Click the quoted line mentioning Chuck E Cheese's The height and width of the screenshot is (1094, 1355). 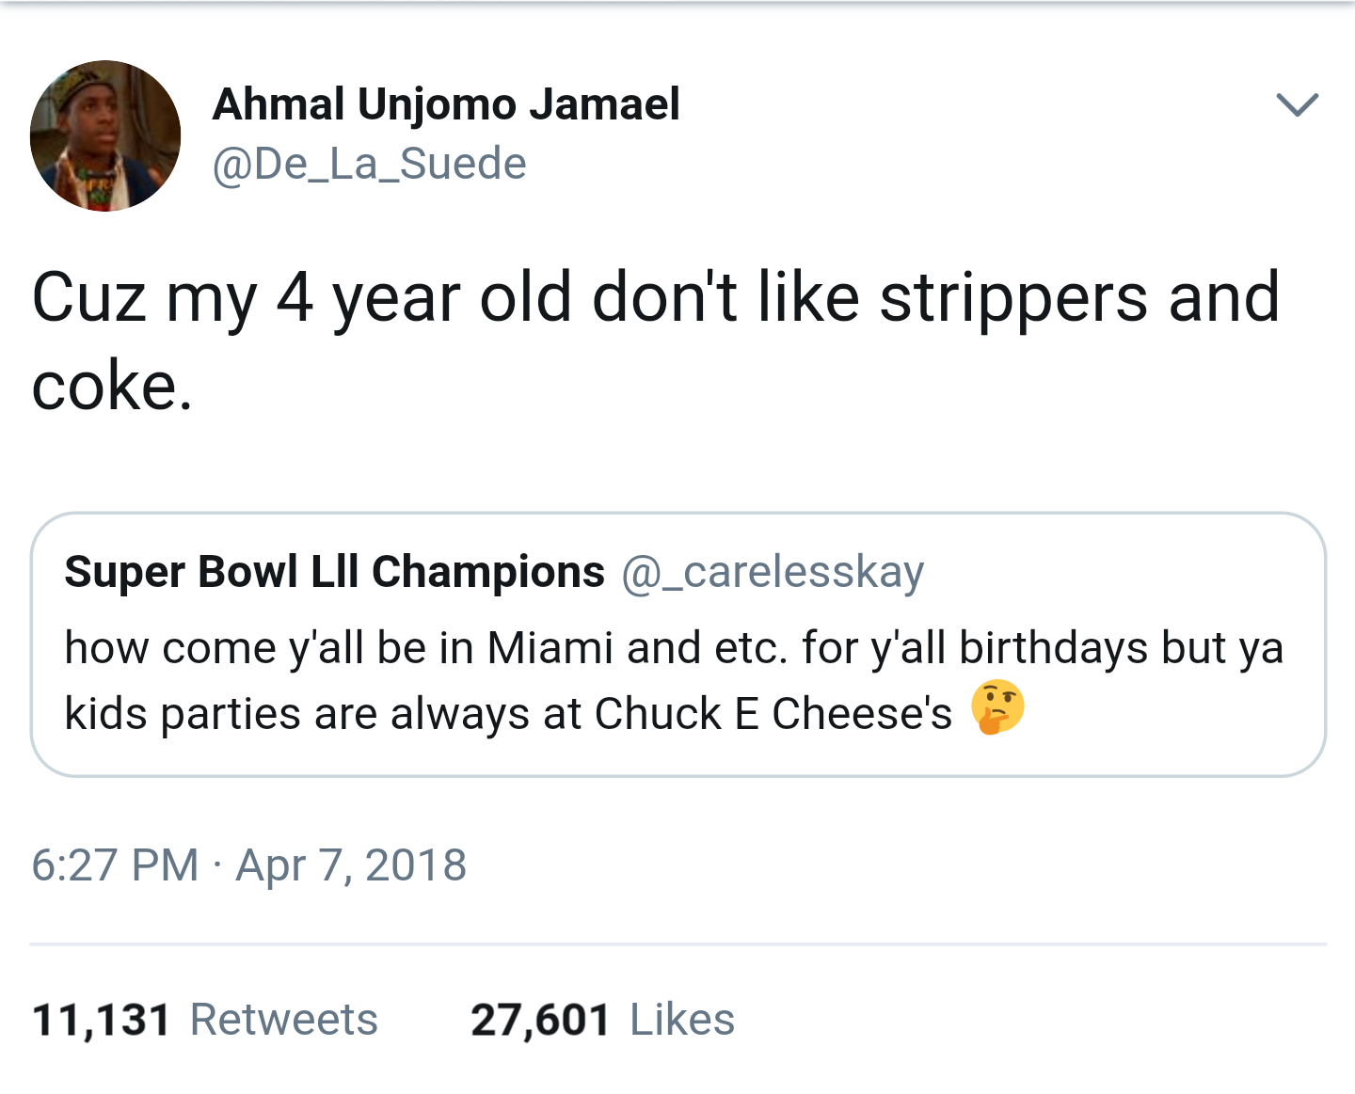pyautogui.click(x=508, y=714)
